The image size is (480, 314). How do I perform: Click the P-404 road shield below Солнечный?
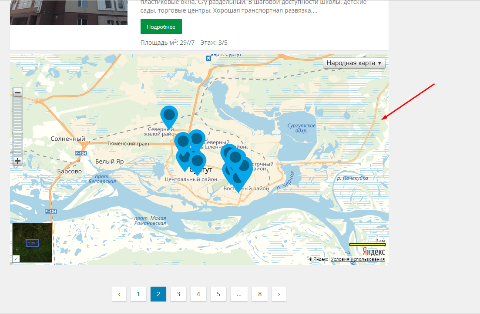[x=81, y=153]
